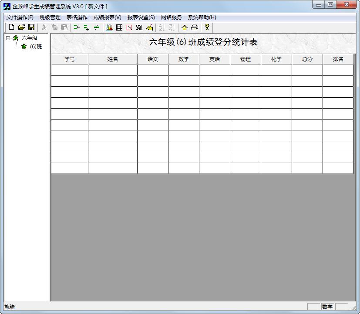Click the paste clipboard icon
The height and width of the screenshot is (314, 360).
[64, 27]
